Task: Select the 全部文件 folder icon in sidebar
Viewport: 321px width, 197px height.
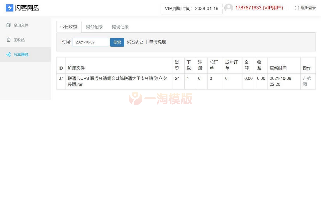Action: click(x=8, y=25)
